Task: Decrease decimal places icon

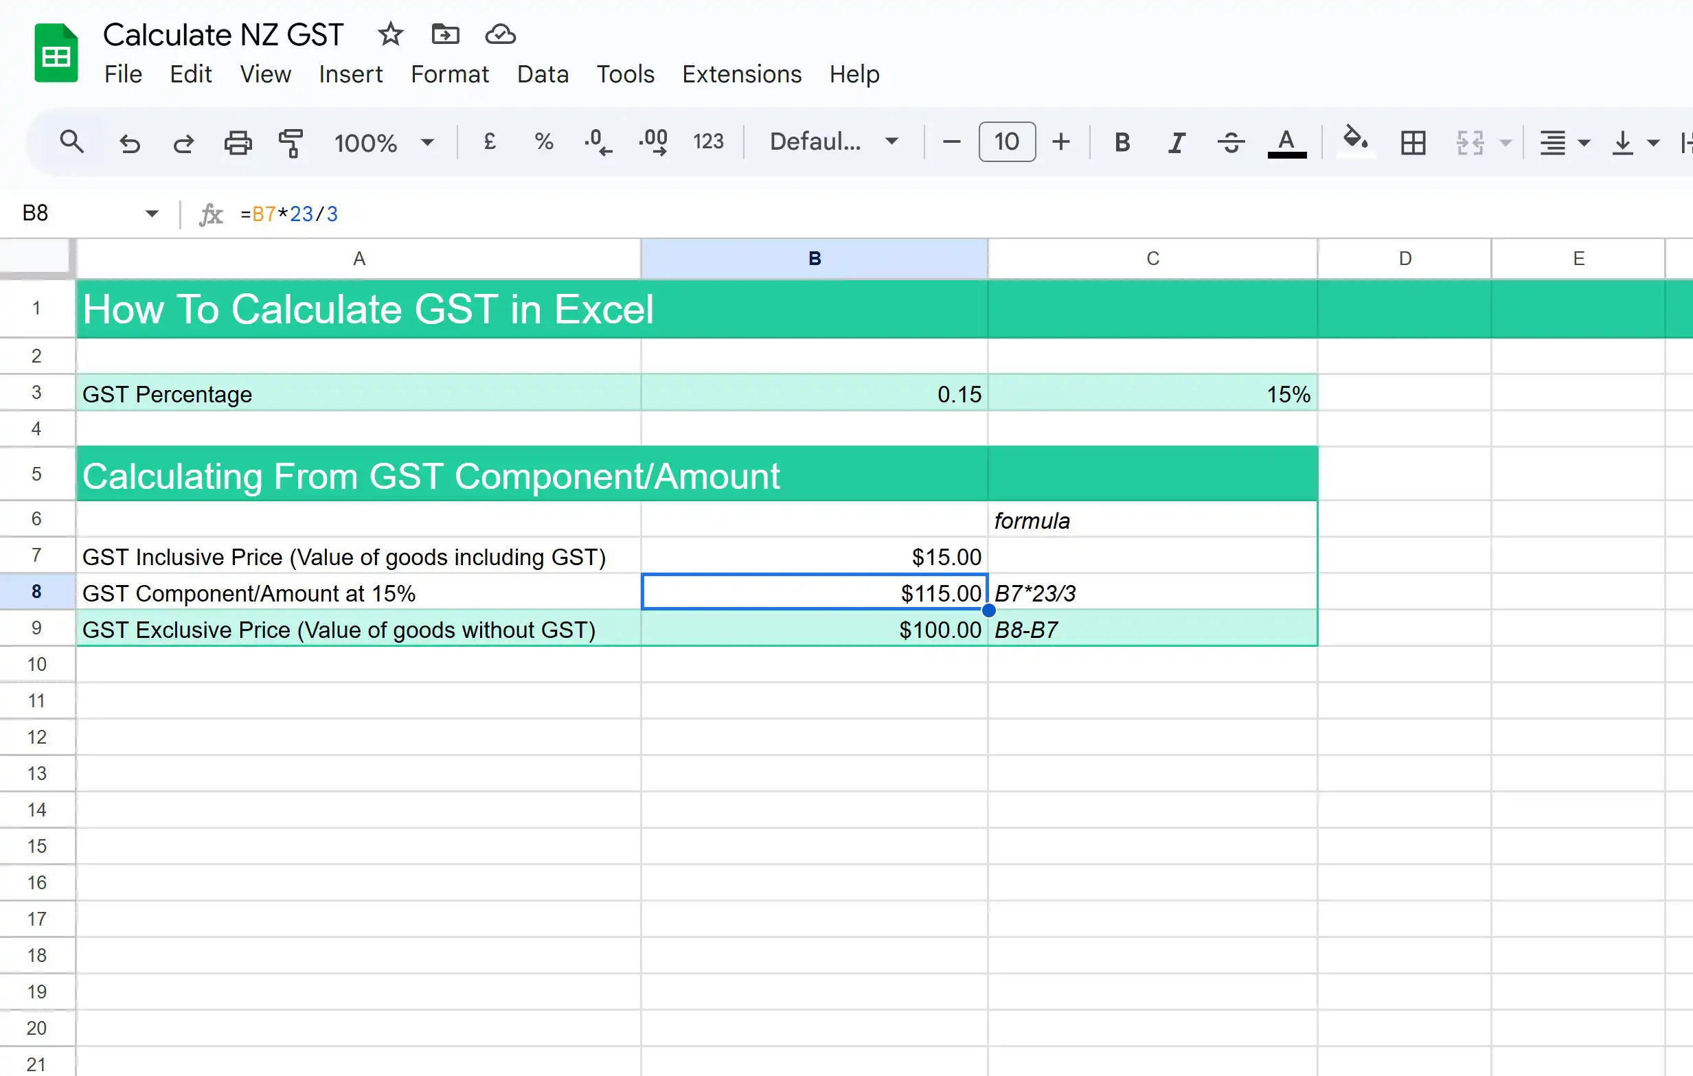Action: [598, 142]
